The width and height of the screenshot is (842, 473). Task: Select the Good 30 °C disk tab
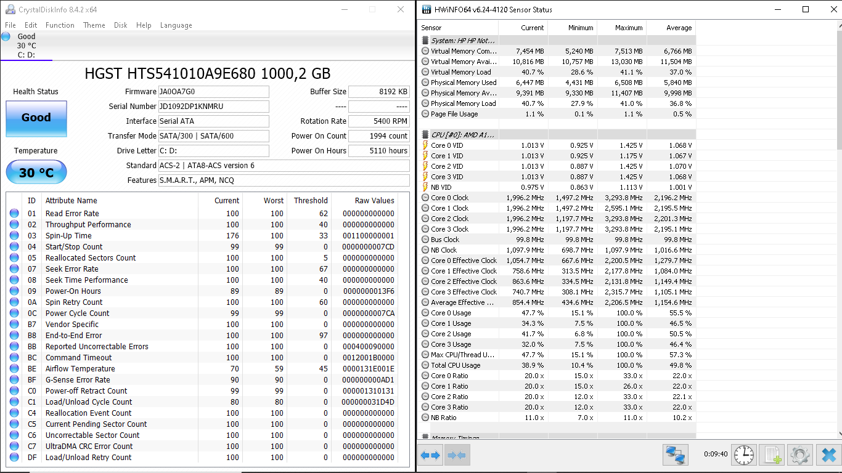point(27,46)
